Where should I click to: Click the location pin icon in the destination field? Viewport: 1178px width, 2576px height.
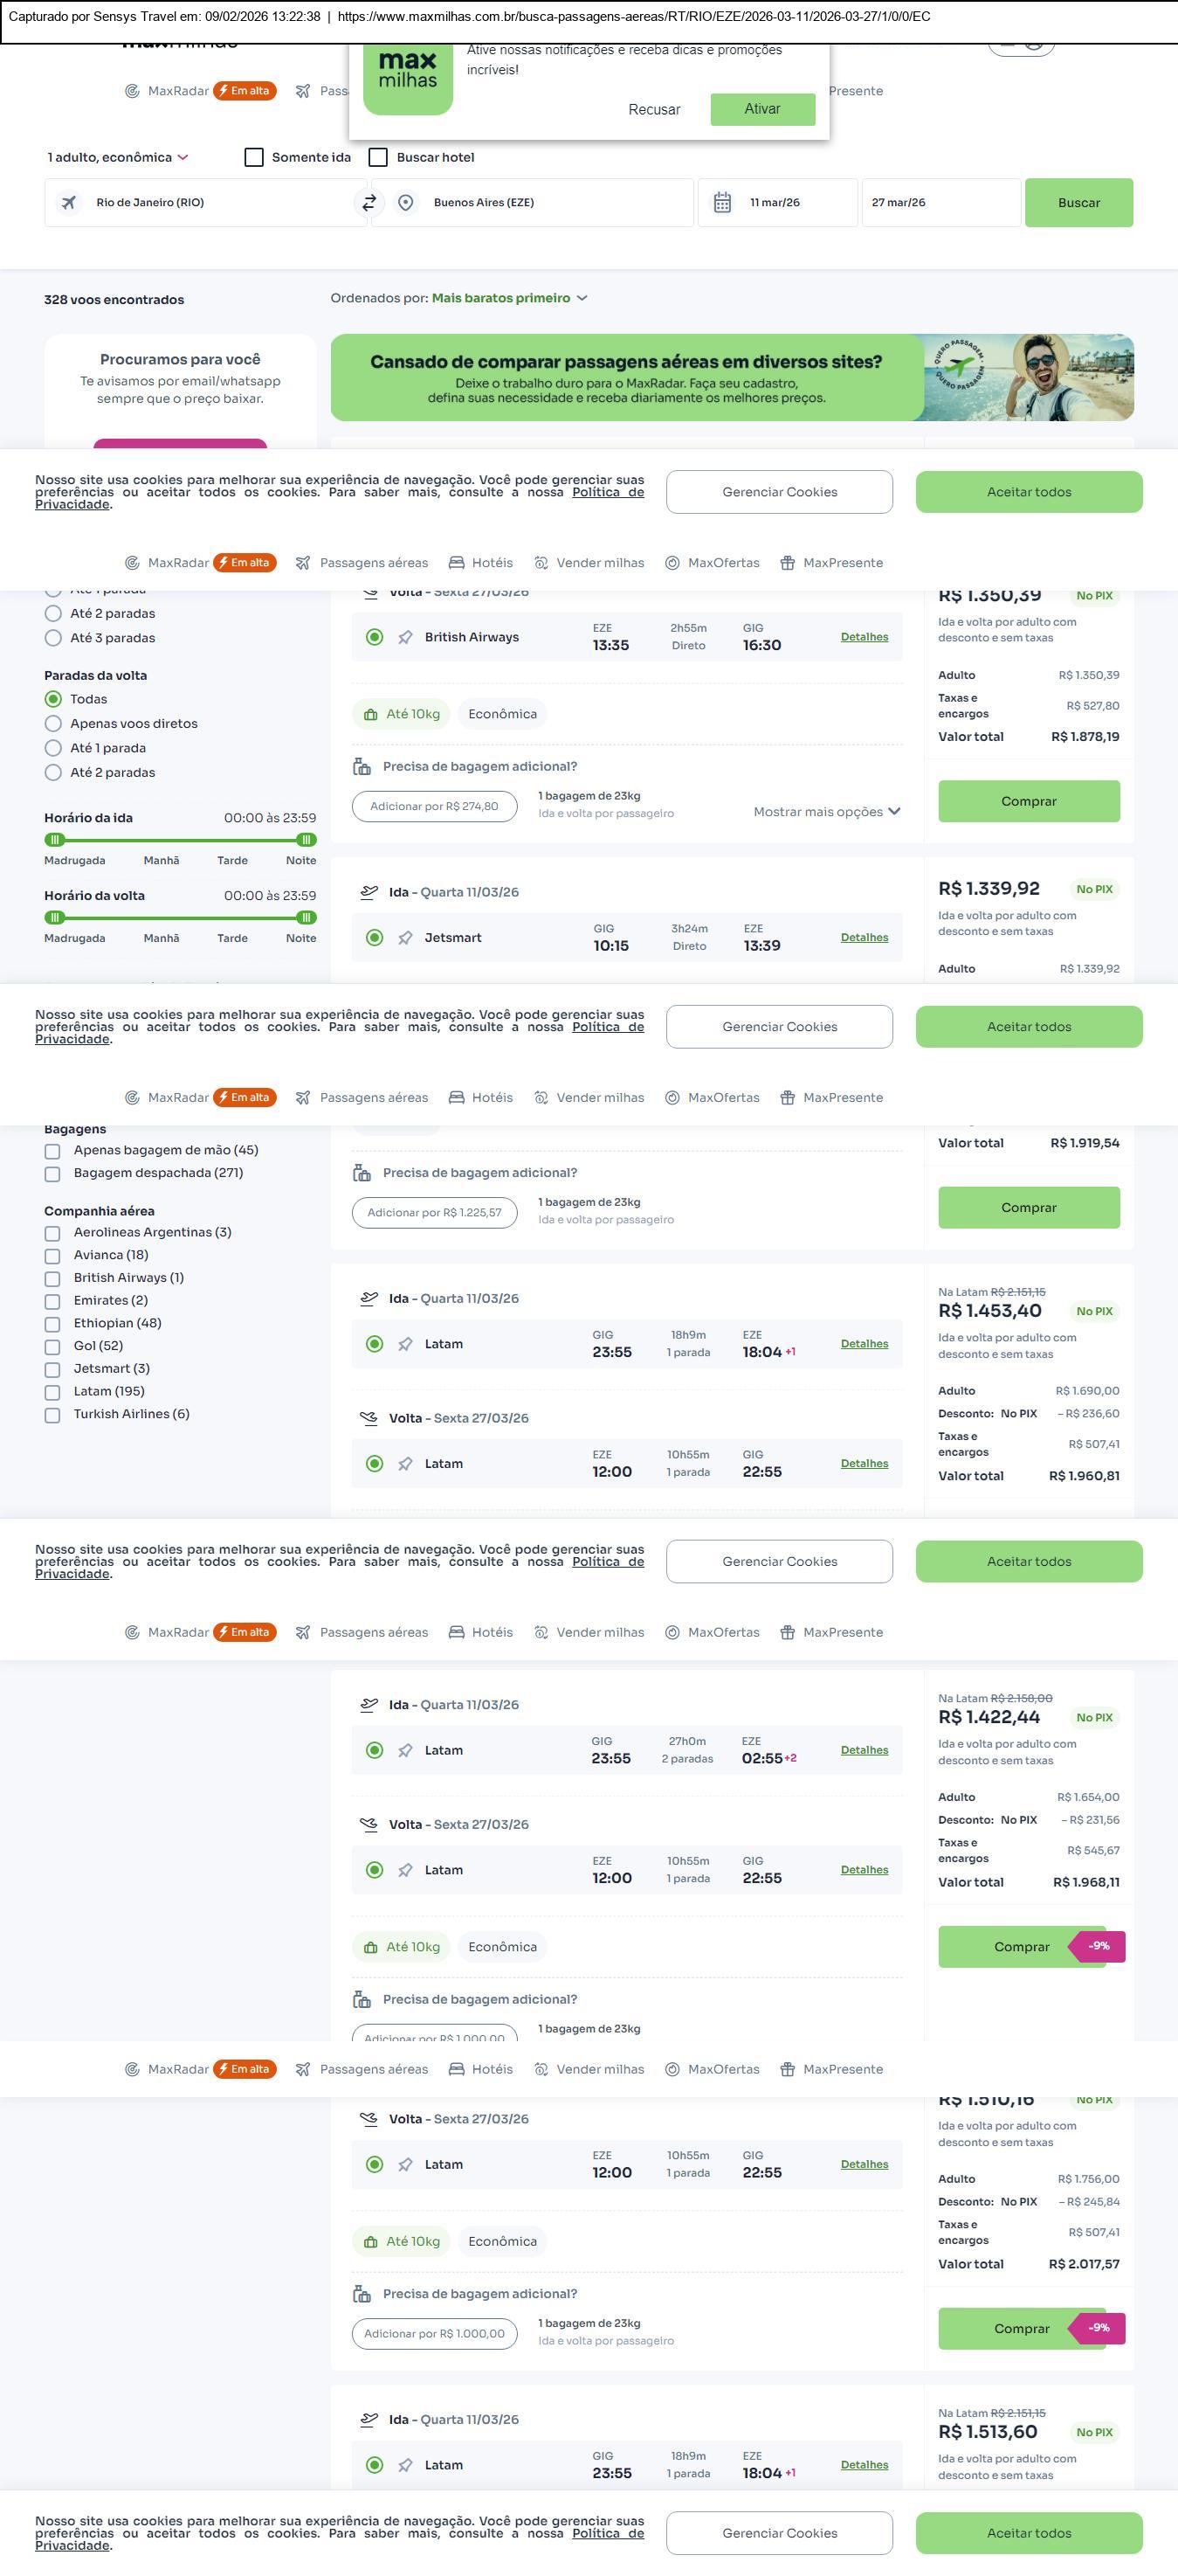point(406,203)
